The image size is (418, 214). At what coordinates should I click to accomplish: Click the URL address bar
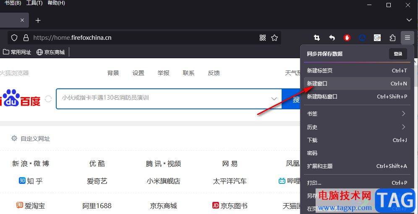point(144,38)
